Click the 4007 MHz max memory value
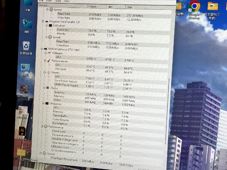The width and height of the screenshot is (227, 170). coord(129,101)
